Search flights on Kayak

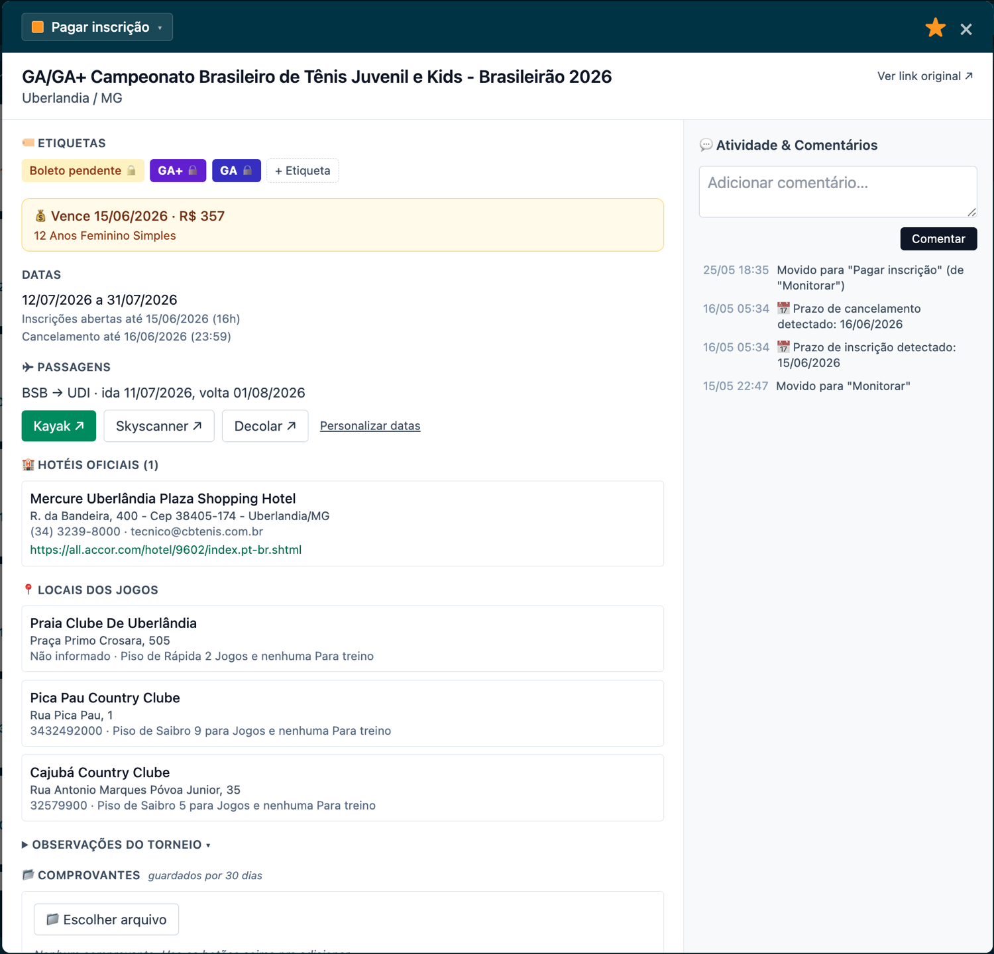click(x=59, y=426)
